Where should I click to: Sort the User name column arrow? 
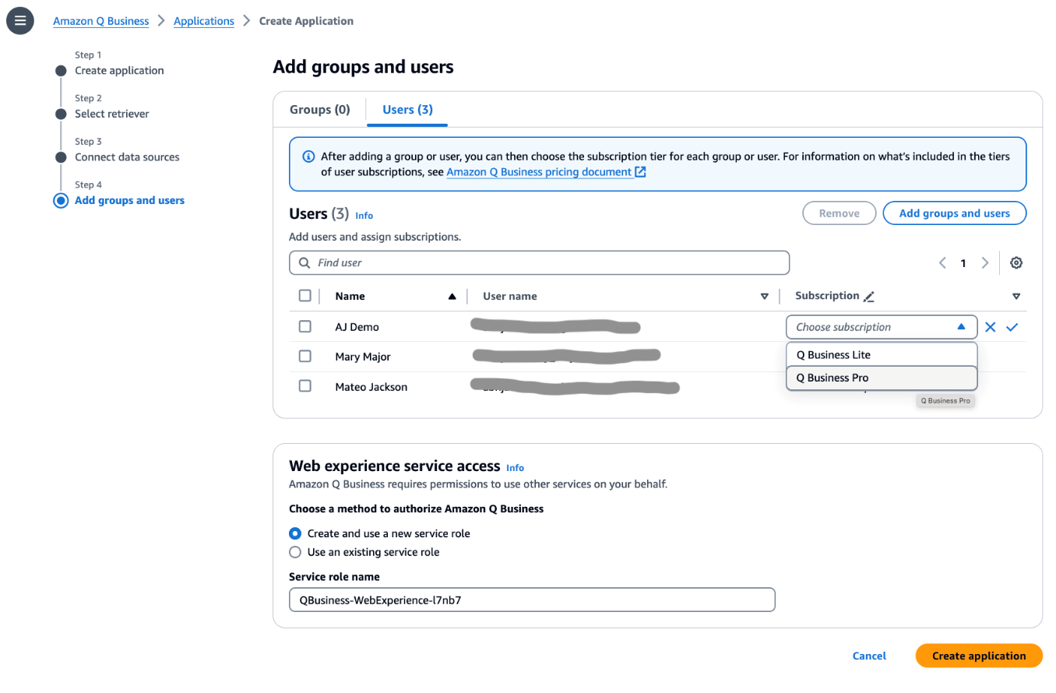[x=764, y=297]
